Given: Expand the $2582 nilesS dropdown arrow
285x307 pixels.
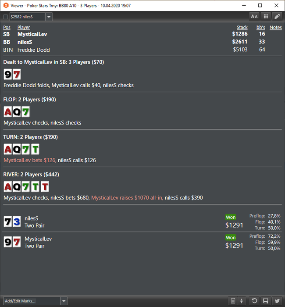Looking at the screenshot, I should coord(49,17).
